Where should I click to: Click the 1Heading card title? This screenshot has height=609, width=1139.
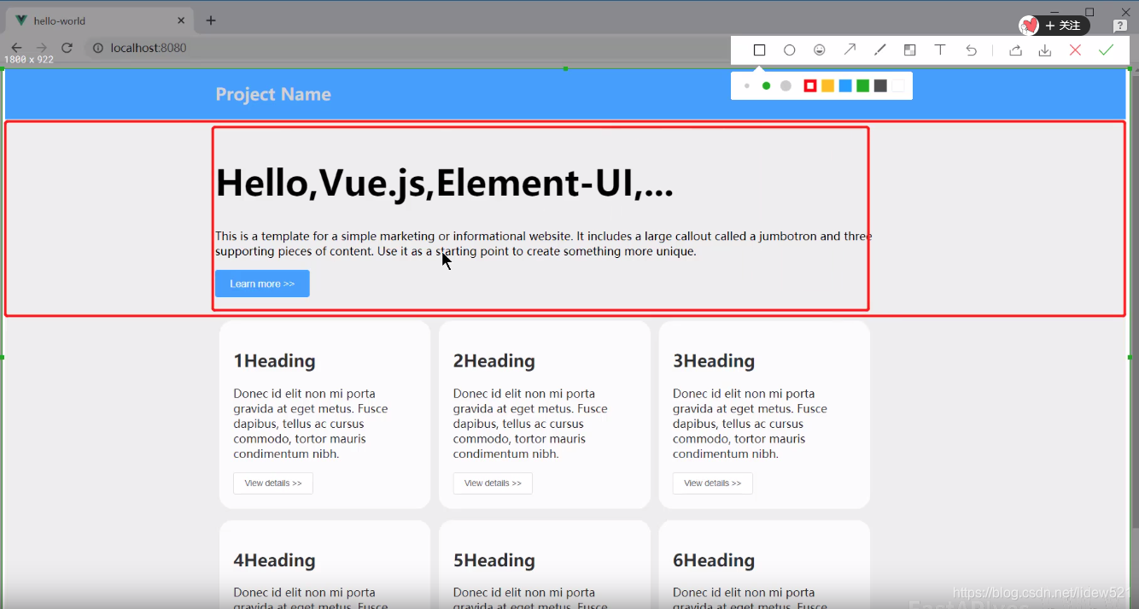pos(274,361)
